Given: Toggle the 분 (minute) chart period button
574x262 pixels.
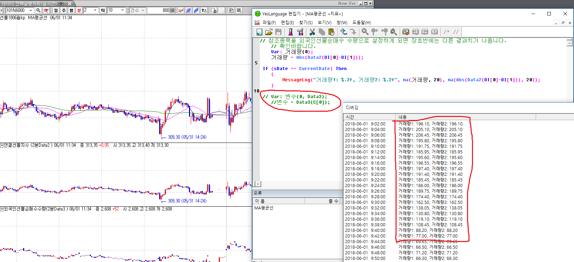Looking at the screenshot, I should tap(79, 11).
